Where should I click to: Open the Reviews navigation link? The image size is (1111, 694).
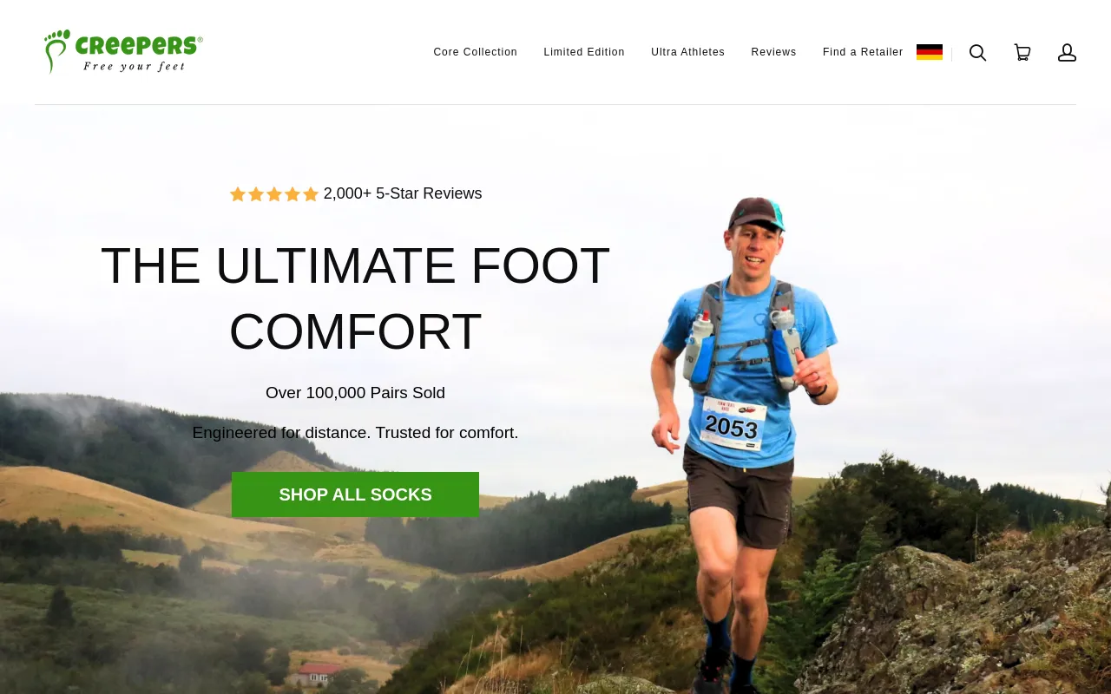click(x=774, y=52)
